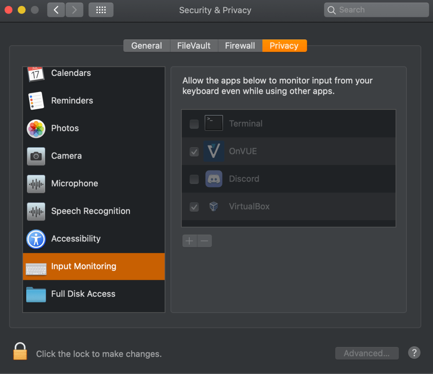The height and width of the screenshot is (374, 433).
Task: Open Microphone privacy settings
Action: point(74,184)
